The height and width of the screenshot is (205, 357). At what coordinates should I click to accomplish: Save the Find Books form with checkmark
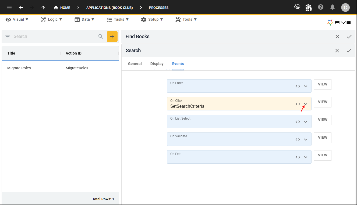tap(349, 37)
